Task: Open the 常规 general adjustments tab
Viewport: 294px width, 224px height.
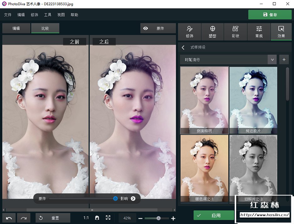Action: [259, 32]
